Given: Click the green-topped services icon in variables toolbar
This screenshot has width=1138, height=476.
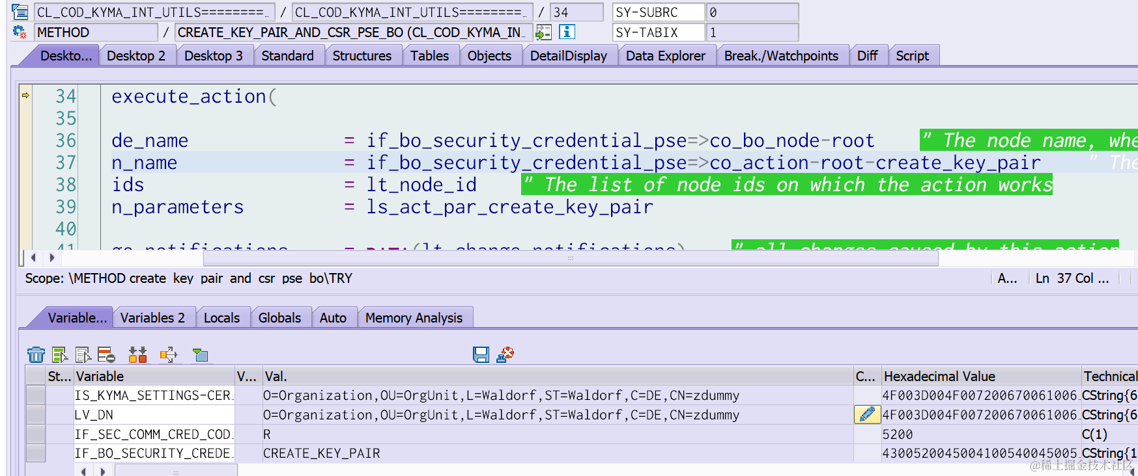Looking at the screenshot, I should tap(201, 354).
